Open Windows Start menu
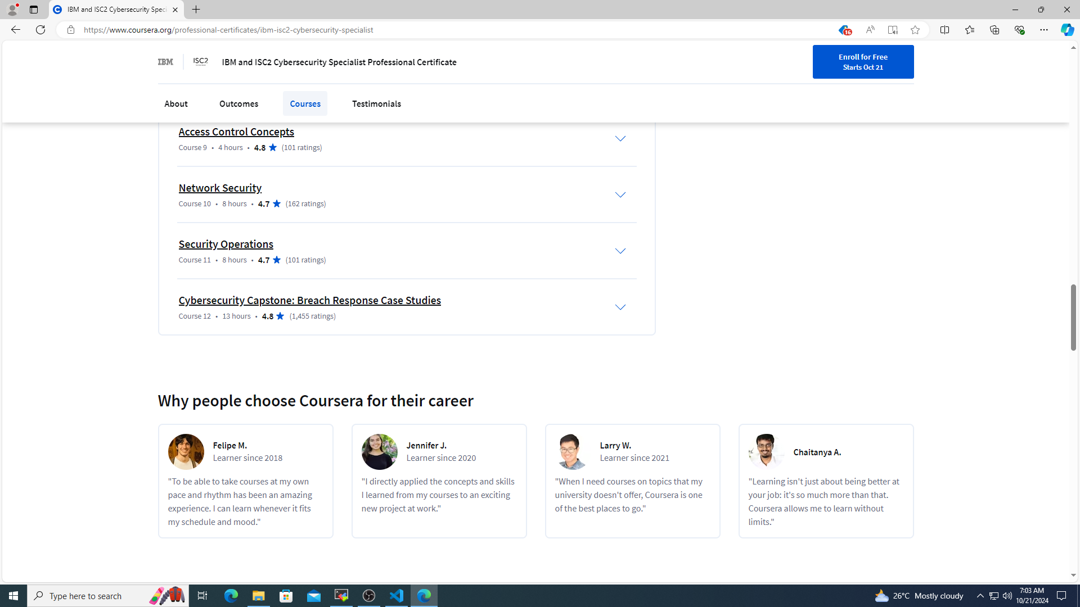Viewport: 1080px width, 607px height. point(13,596)
